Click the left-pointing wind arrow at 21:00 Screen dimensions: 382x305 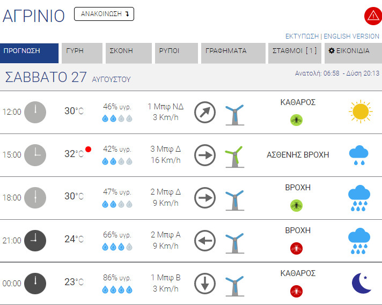click(204, 240)
